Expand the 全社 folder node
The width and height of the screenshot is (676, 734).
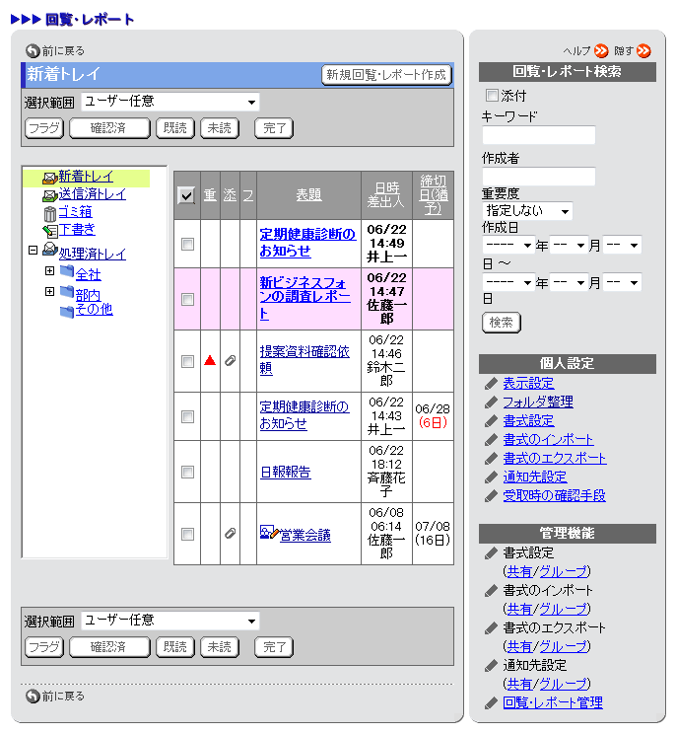coord(49,270)
